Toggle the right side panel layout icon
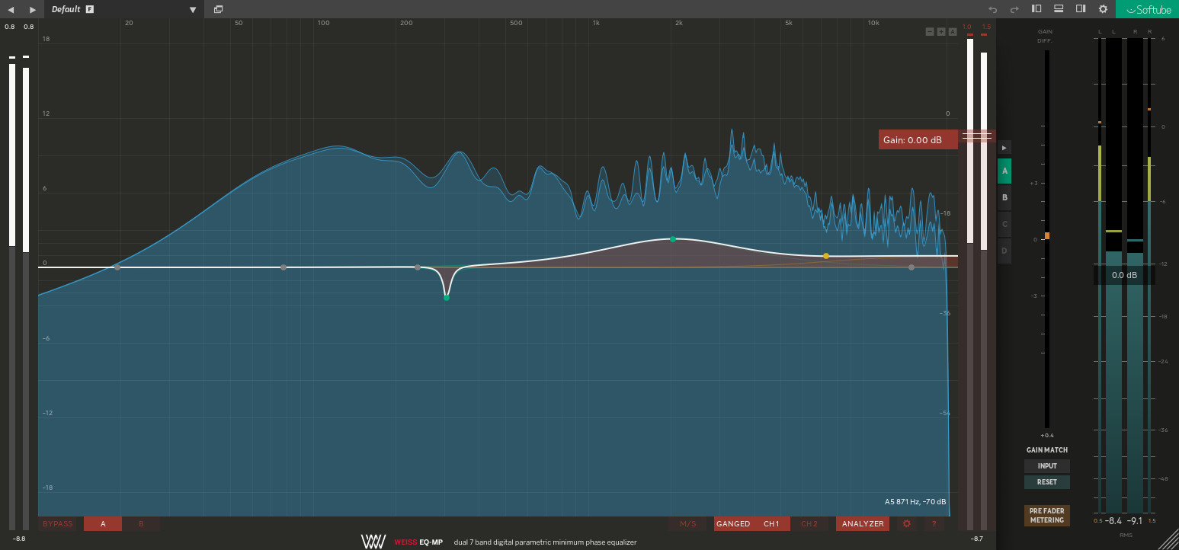This screenshot has width=1179, height=550. tap(1081, 9)
